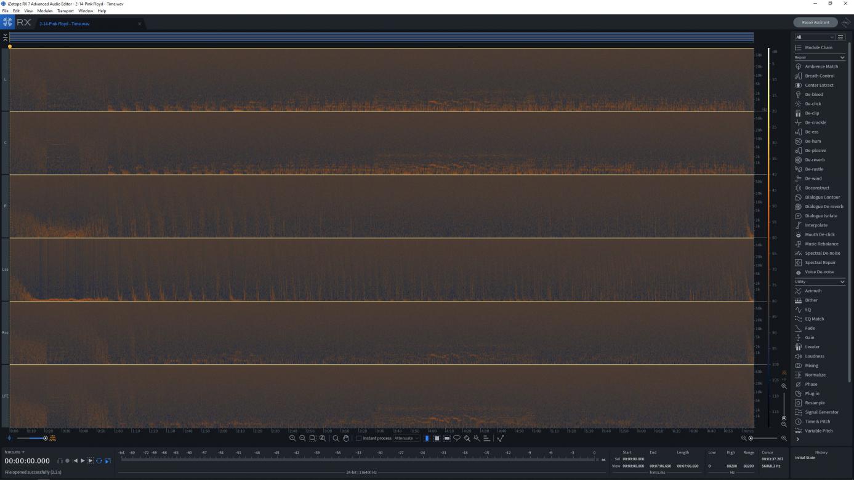Toggle the time selection tool

pos(427,438)
